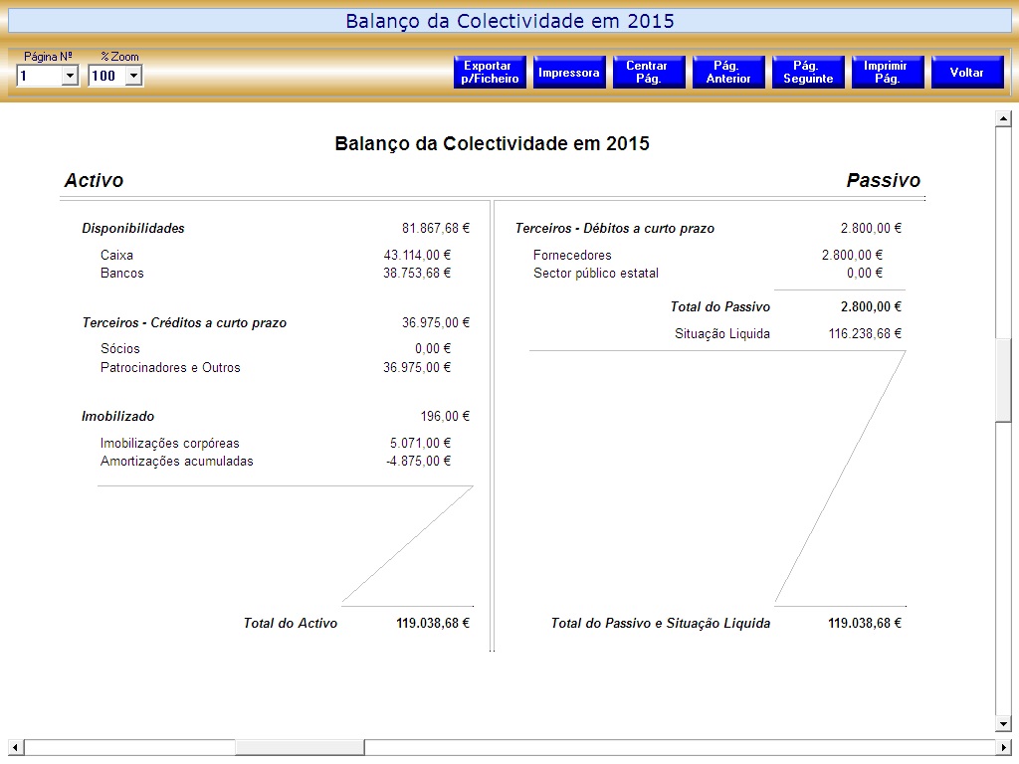This screenshot has height=764, width=1019.
Task: Expand the % Zoom dropdown arrow
Action: click(133, 76)
